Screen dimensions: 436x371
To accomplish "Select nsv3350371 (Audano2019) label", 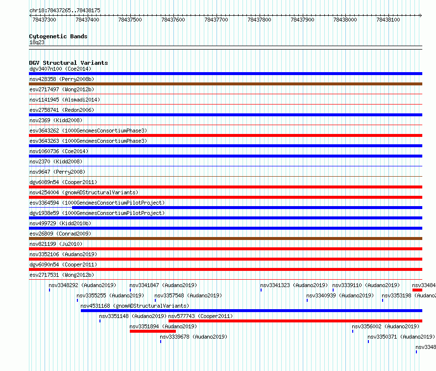I will point(401,337).
